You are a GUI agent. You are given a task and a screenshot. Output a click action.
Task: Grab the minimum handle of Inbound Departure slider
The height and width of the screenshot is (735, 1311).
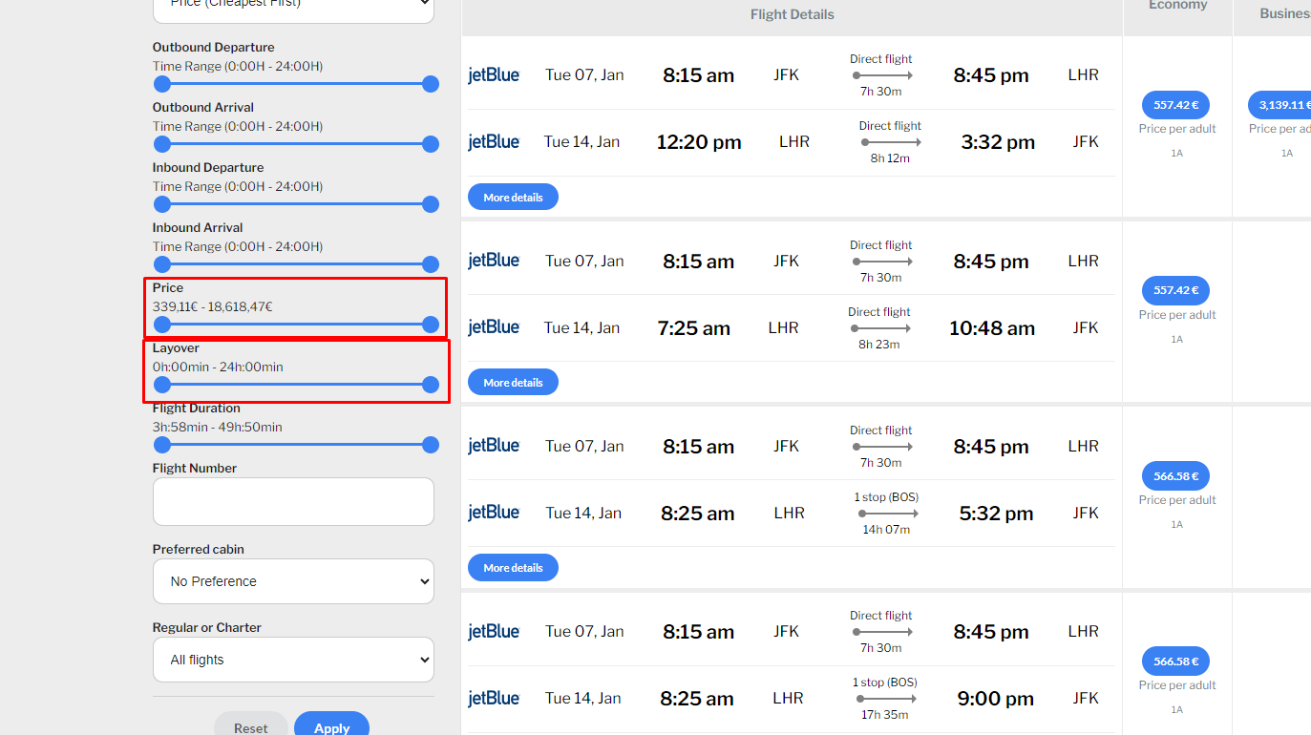[x=162, y=204]
